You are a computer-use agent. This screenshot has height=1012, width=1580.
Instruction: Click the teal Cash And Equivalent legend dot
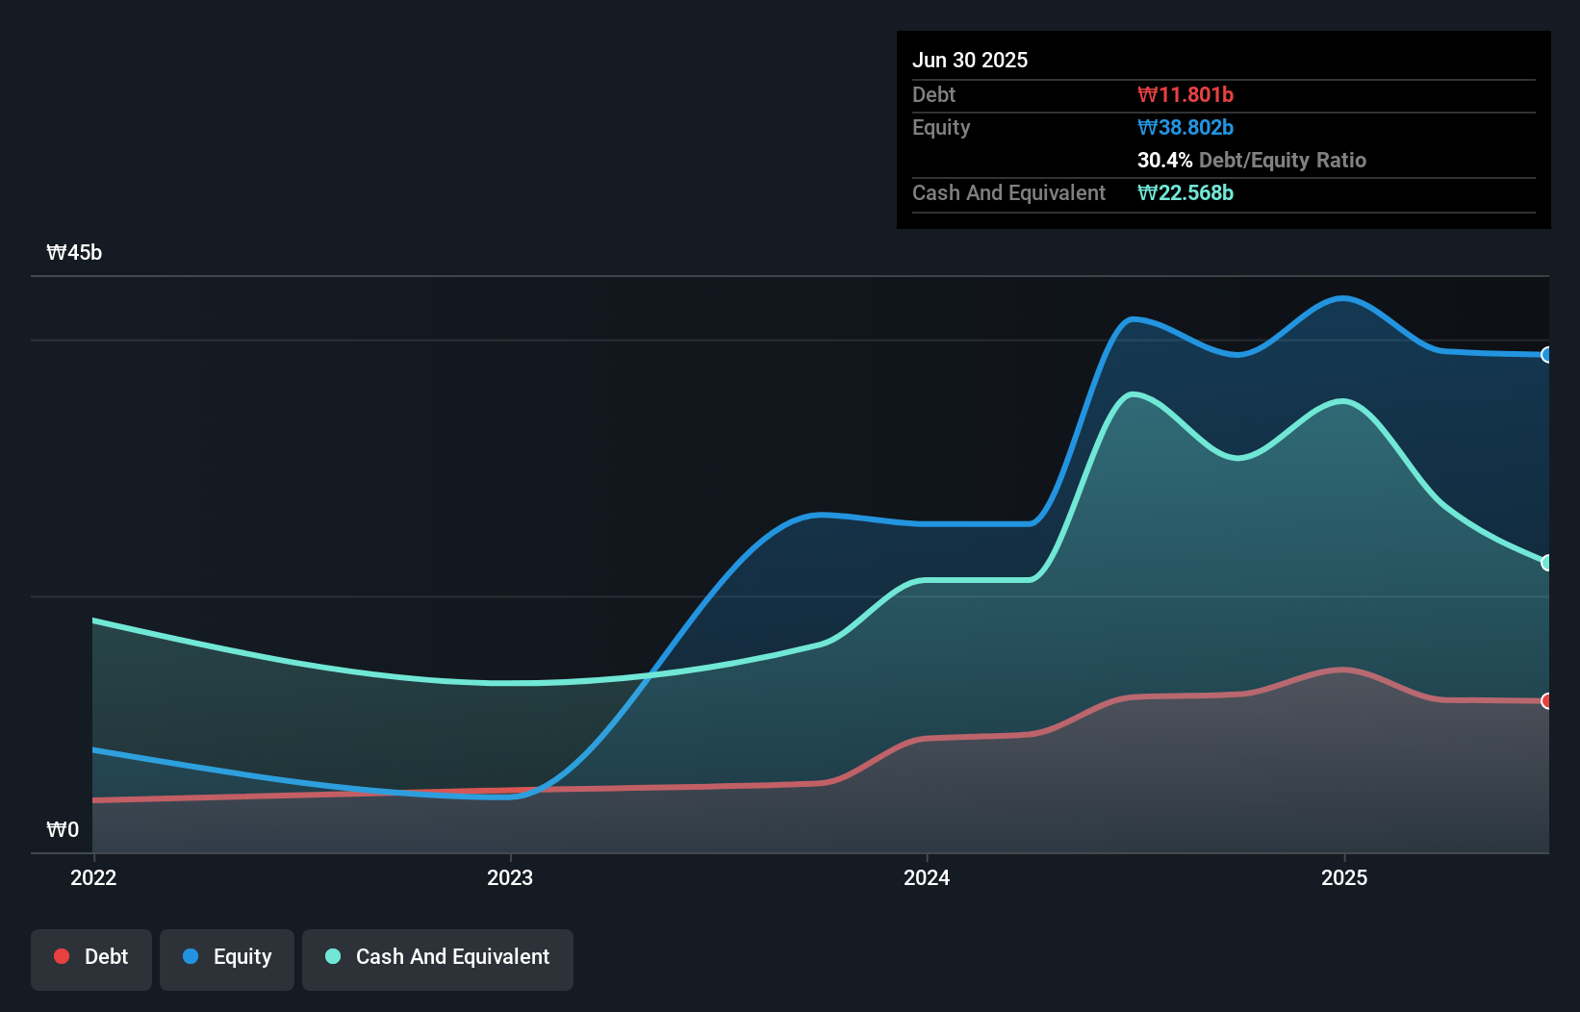(332, 956)
